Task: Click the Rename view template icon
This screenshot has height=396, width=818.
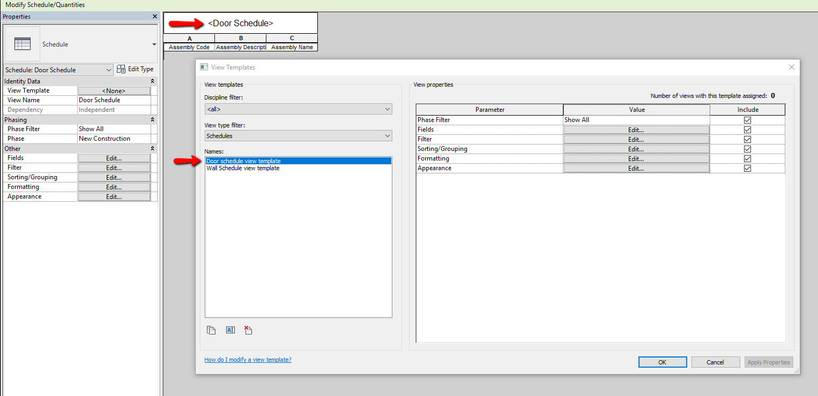Action: click(230, 330)
